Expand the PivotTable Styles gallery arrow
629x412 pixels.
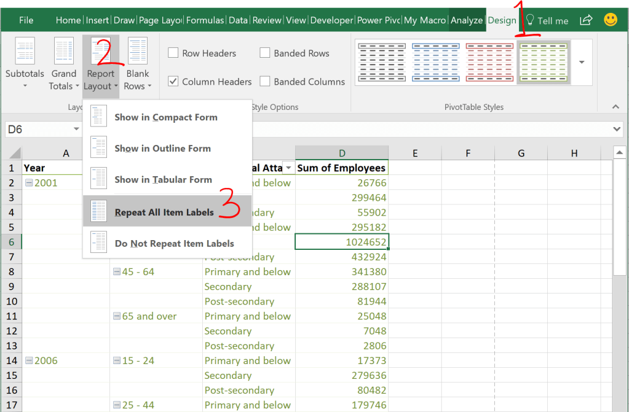click(580, 61)
